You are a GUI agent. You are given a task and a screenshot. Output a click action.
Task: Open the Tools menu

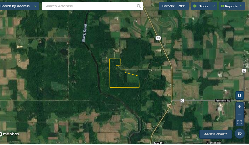click(204, 6)
